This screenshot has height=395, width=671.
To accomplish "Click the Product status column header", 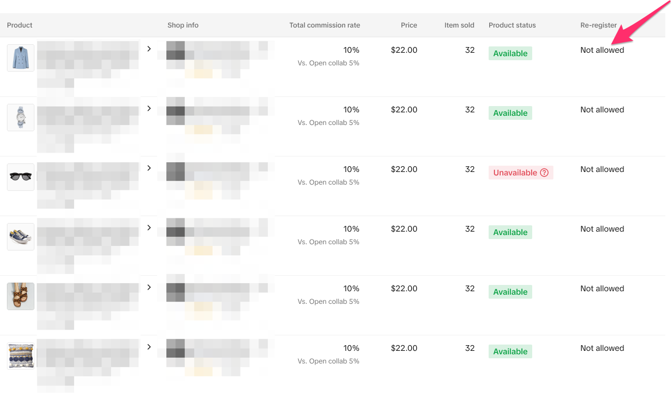I will [x=512, y=25].
